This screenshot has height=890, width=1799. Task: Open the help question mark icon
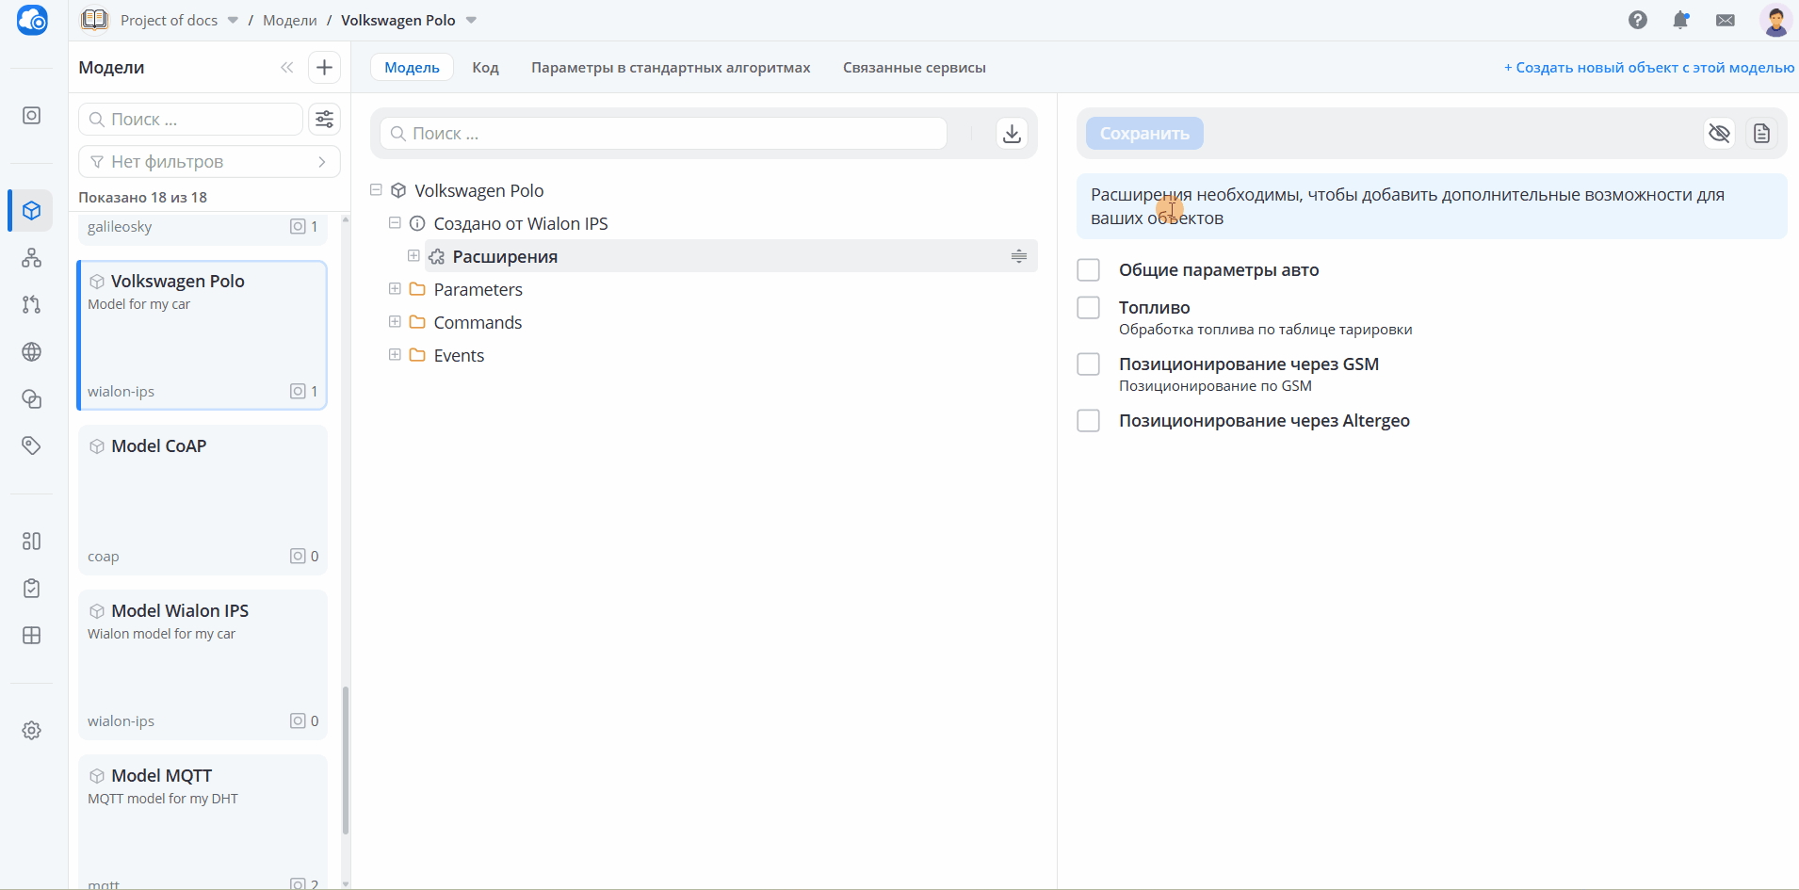[1638, 20]
